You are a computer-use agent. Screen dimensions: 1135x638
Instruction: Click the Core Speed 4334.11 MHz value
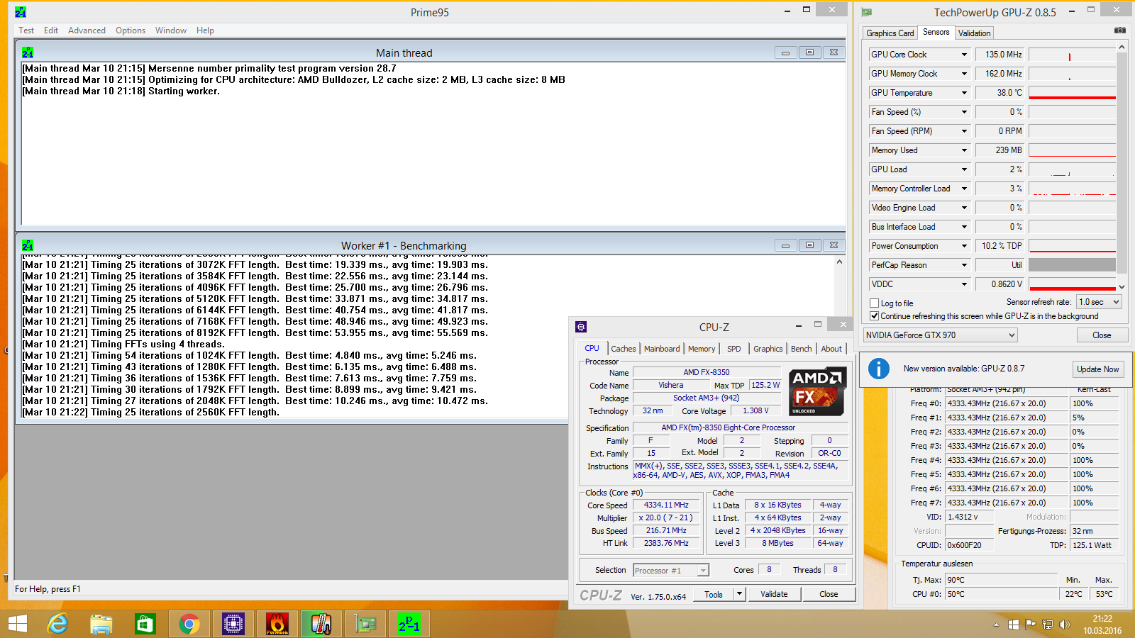[x=666, y=505]
